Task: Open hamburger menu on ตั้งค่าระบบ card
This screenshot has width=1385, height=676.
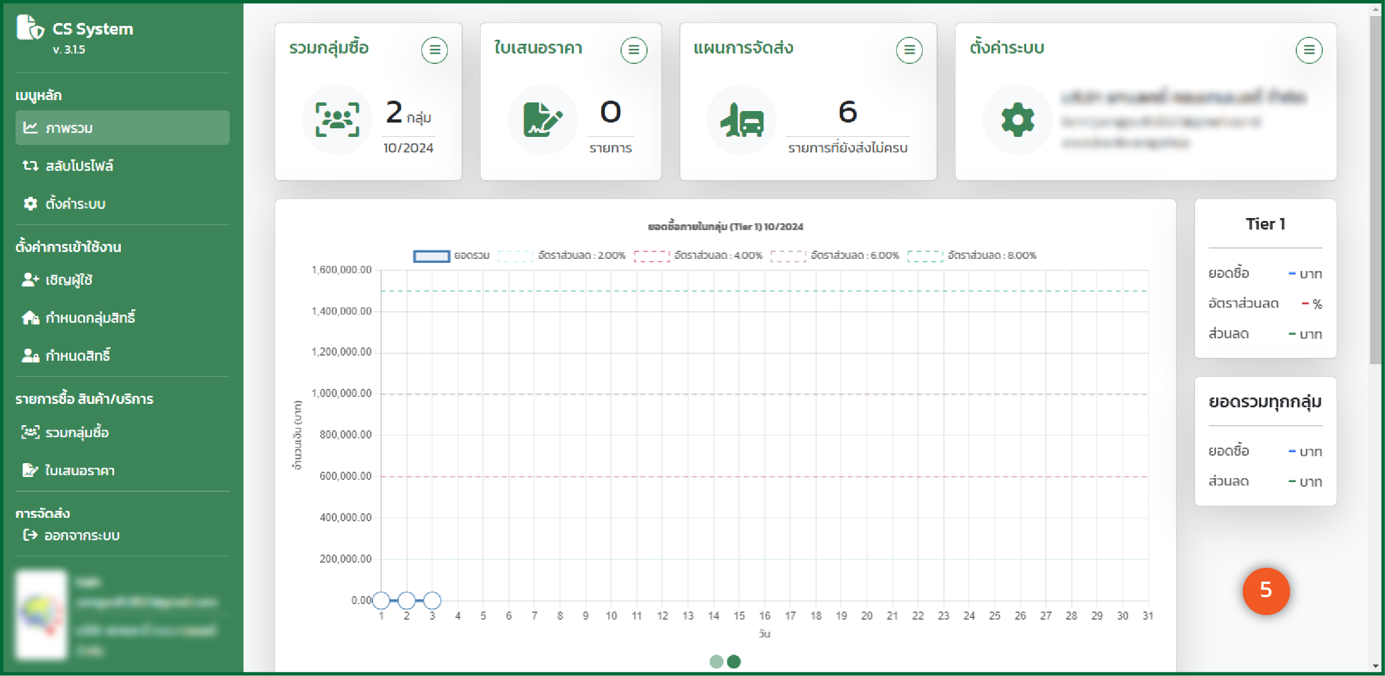Action: pos(1308,50)
